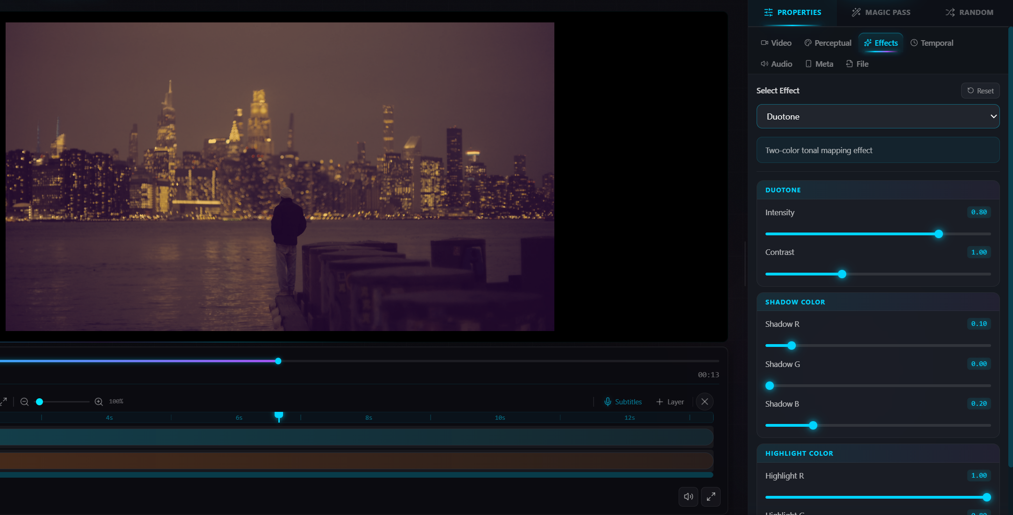Image resolution: width=1013 pixels, height=515 pixels.
Task: Toggle the Effects properties view
Action: [880, 42]
